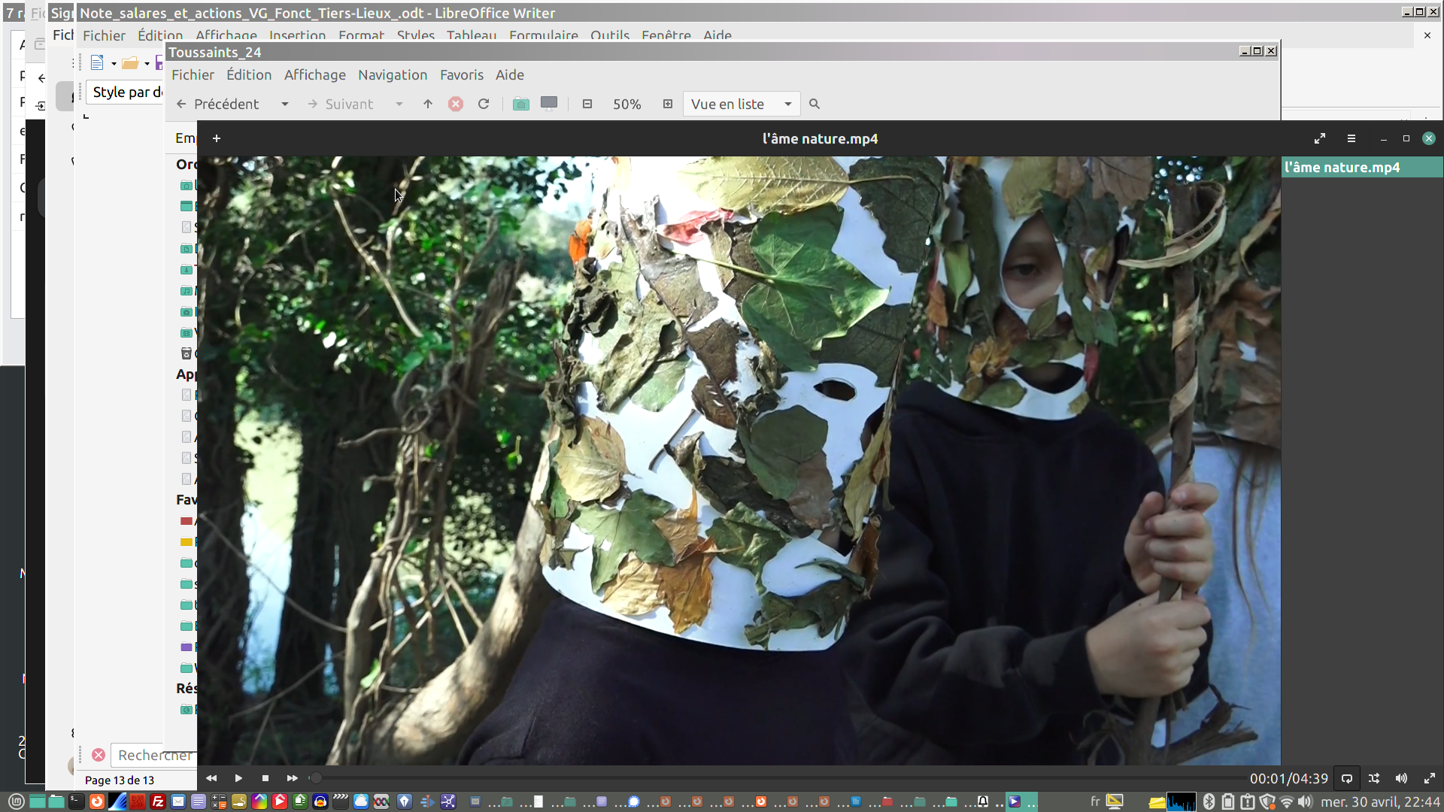
Task: Mute the video player volume
Action: point(1401,779)
